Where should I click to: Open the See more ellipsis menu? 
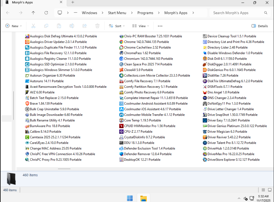160,26
